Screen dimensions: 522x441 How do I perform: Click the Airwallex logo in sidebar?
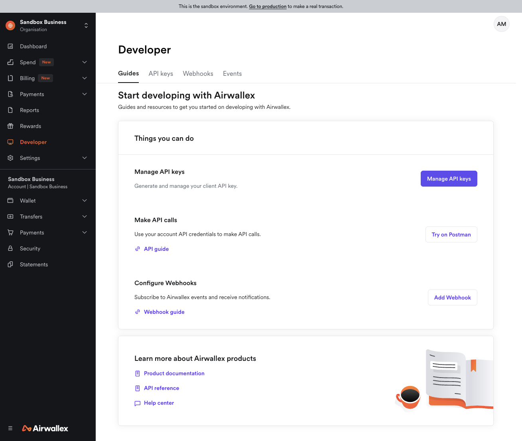[x=45, y=428]
